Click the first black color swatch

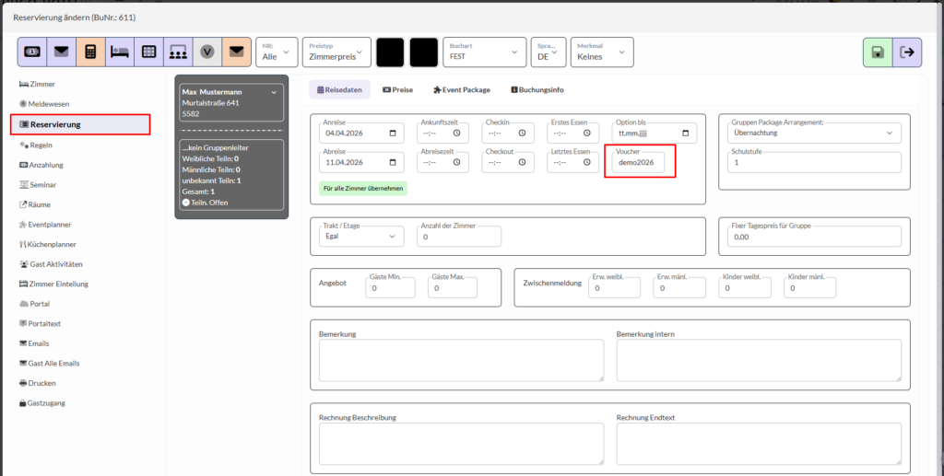click(390, 52)
